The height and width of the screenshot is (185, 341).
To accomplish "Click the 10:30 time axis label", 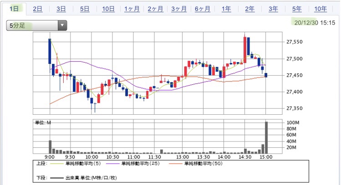I will [x=112, y=157].
